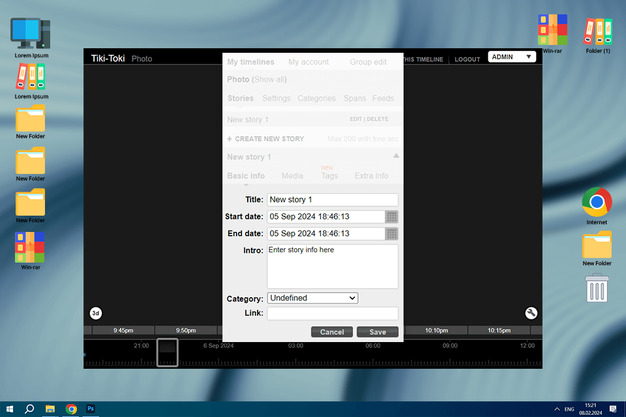This screenshot has width=626, height=417.
Task: Click Chrome icon in taskbar
Action: point(71,409)
